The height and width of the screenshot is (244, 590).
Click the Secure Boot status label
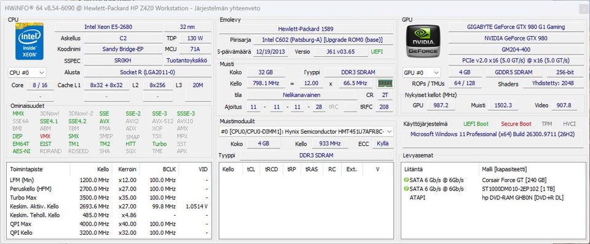click(x=516, y=123)
